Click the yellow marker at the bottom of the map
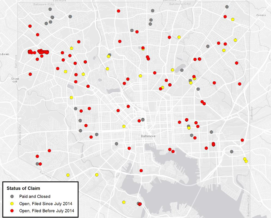This screenshot has width=271, height=218. (x=124, y=202)
